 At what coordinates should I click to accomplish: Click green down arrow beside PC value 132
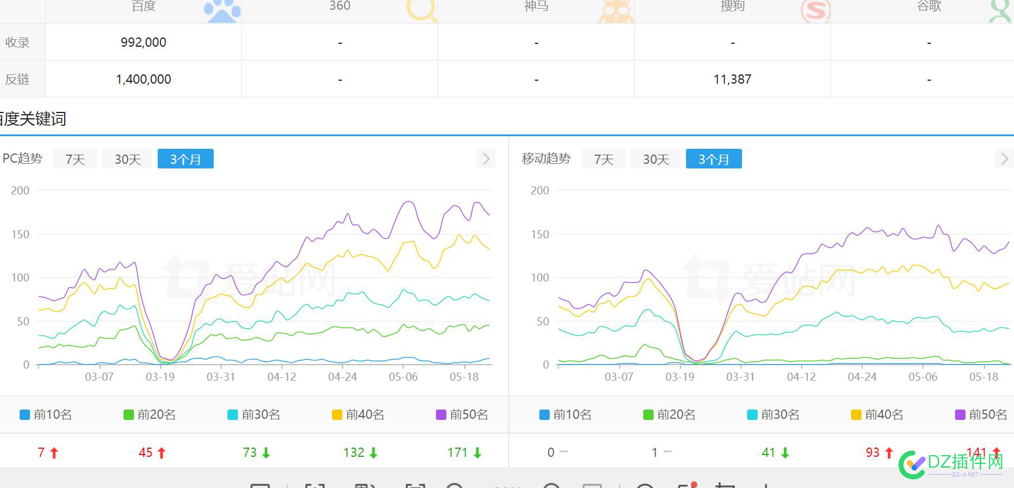point(374,453)
